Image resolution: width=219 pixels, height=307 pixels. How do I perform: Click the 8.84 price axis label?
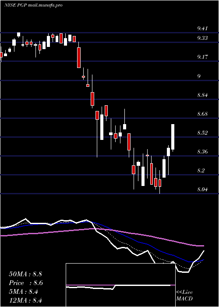(x=202, y=95)
